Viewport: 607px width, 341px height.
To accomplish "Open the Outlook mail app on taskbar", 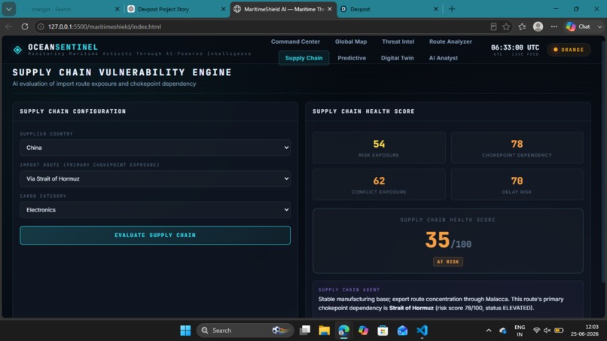I will pos(402,330).
